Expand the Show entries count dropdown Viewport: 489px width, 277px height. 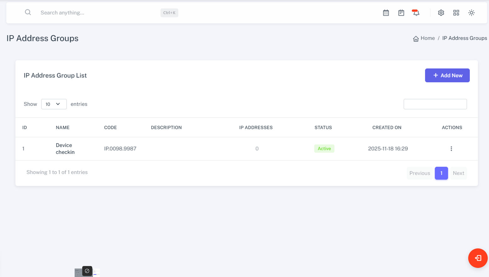(54, 104)
